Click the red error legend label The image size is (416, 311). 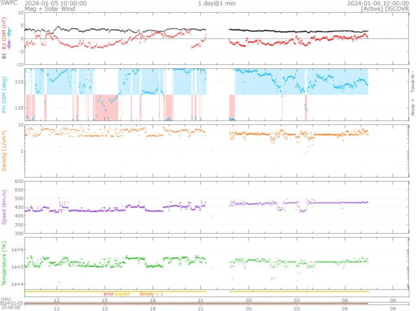[108, 294]
